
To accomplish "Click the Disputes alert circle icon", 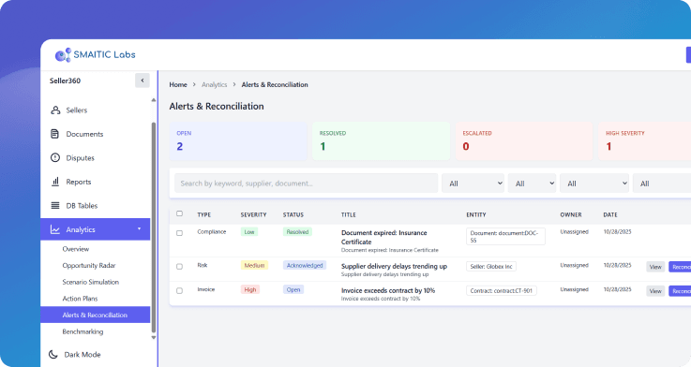I will click(55, 157).
